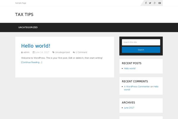Click the June 14, 2017 post date
178x119 pixels.
(42, 52)
